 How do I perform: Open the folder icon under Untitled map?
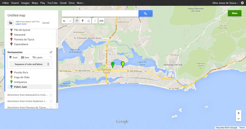point(11,23)
